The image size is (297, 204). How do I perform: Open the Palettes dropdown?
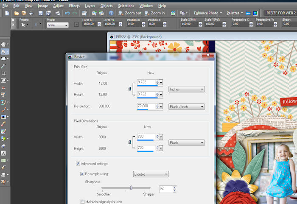235,13
